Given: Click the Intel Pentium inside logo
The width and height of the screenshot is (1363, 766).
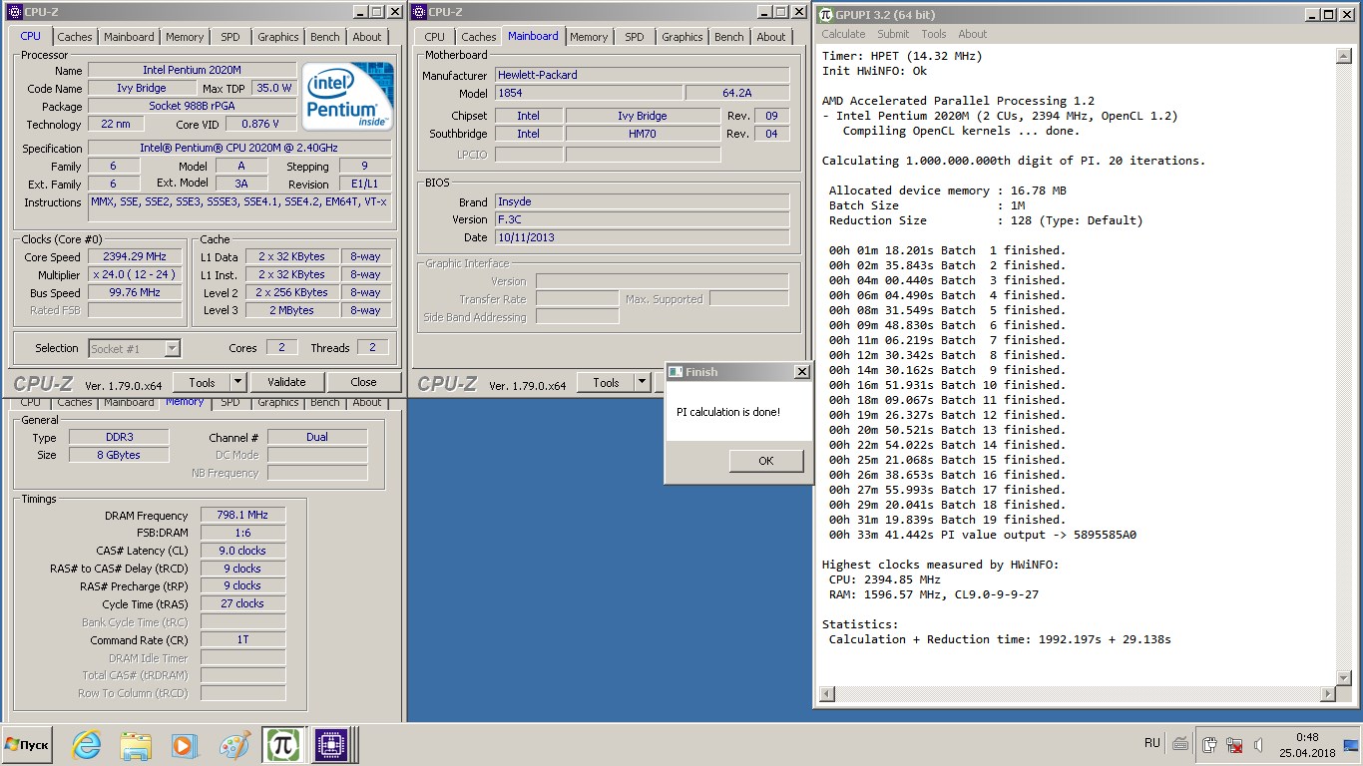Looking at the screenshot, I should coord(348,97).
